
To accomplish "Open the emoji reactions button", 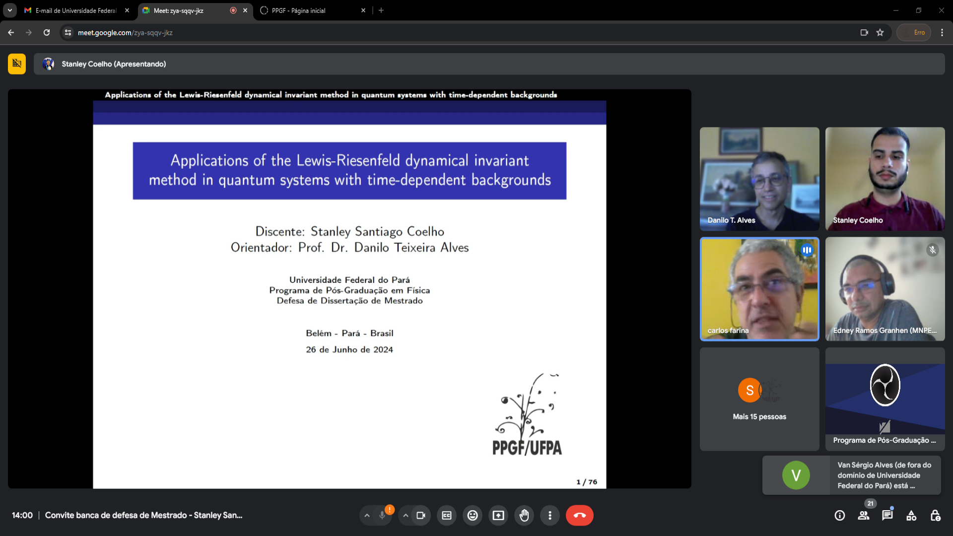I will (x=473, y=515).
